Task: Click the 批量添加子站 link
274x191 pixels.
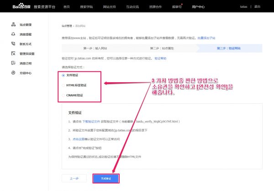Action: [206, 38]
